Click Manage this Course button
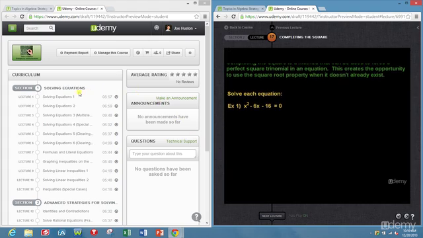 [111, 53]
